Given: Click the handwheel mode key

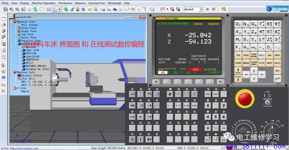Looking at the screenshot, I should coord(195,94).
